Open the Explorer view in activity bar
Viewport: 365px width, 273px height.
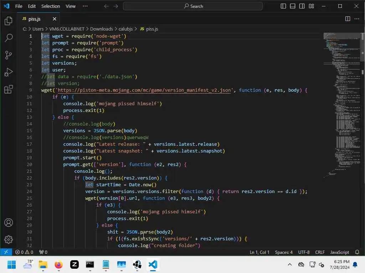9,21
